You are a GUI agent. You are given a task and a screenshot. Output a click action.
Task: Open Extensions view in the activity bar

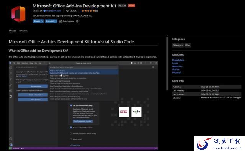pos(11,90)
